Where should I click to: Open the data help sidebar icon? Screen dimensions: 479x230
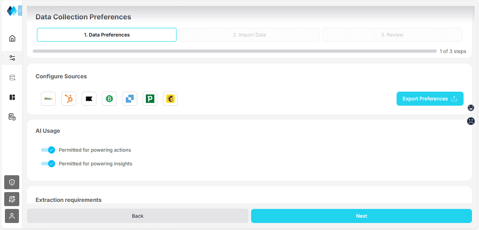pyautogui.click(x=12, y=117)
